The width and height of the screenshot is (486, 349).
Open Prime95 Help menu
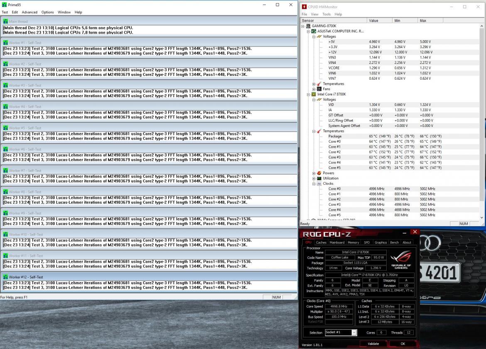coord(78,12)
